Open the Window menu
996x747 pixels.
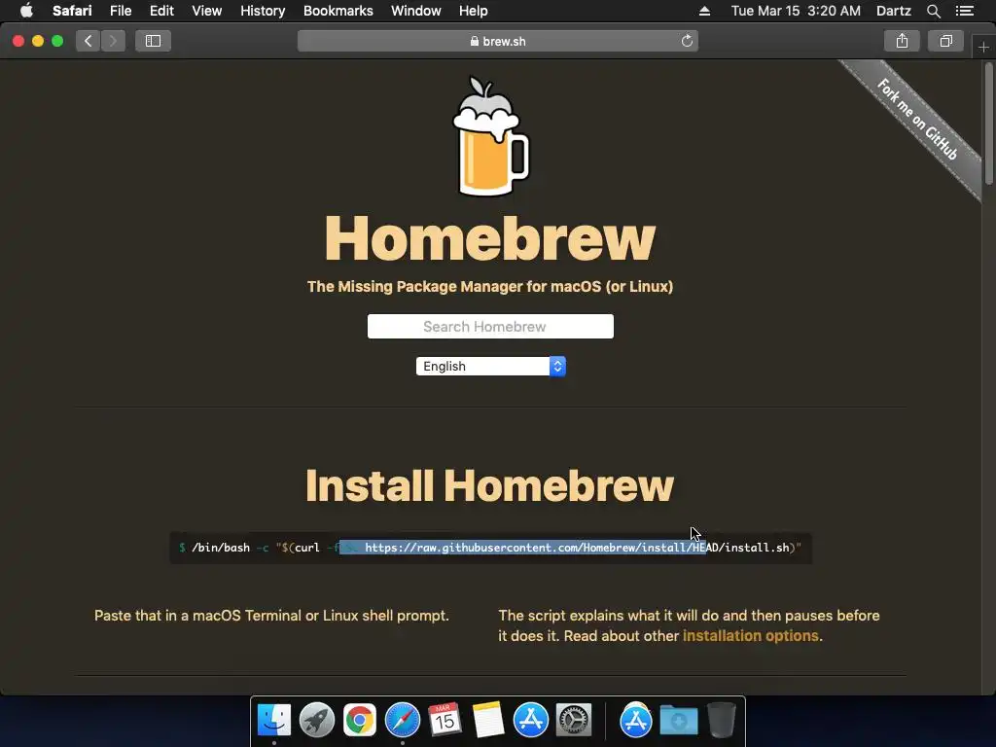[416, 11]
